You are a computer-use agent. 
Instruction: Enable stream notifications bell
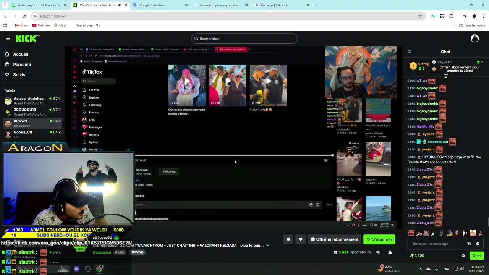pyautogui.click(x=288, y=239)
